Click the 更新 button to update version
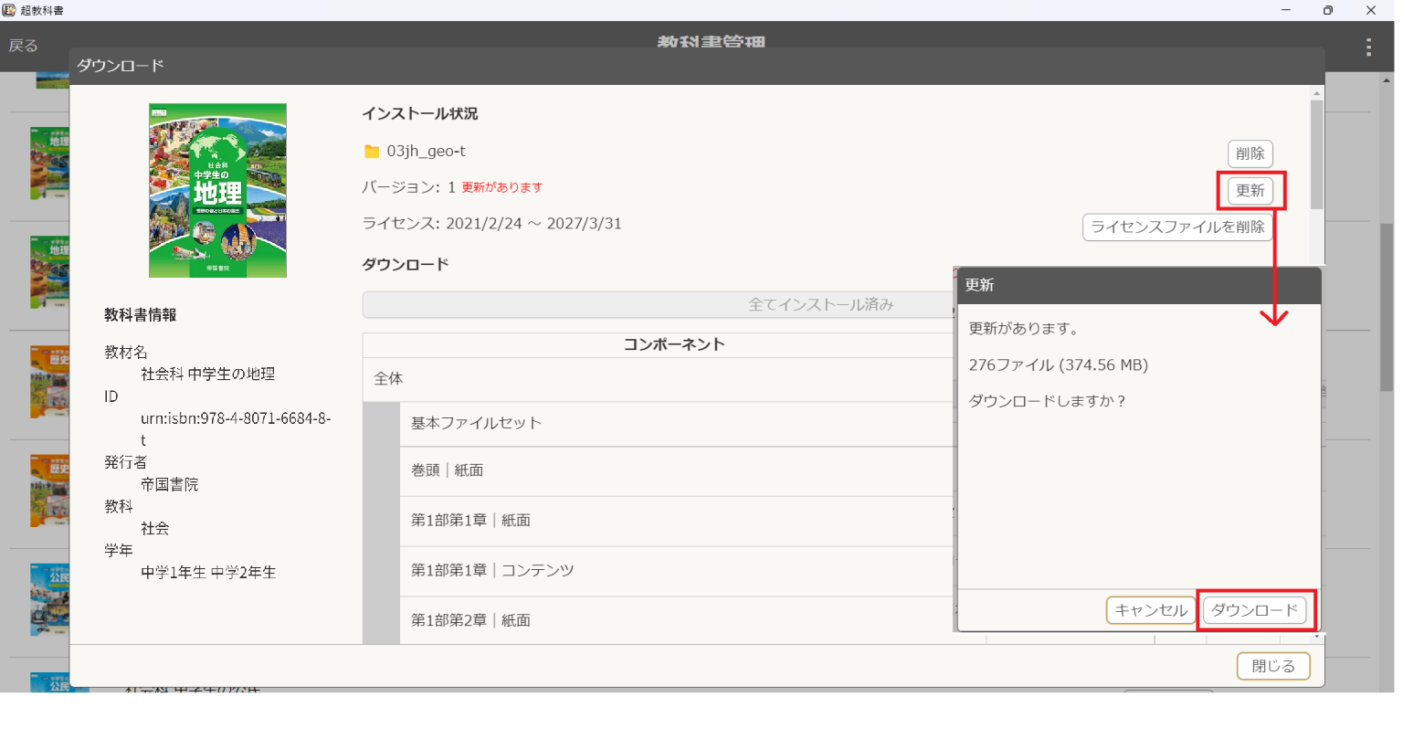The image size is (1403, 739). pos(1250,190)
